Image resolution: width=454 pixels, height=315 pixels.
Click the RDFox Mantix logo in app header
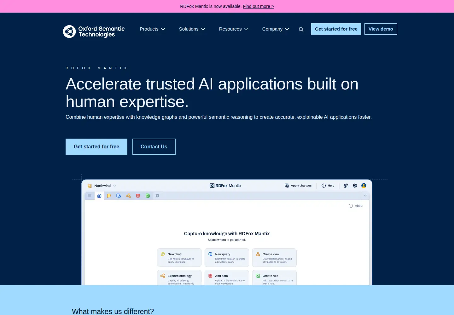pos(226,186)
